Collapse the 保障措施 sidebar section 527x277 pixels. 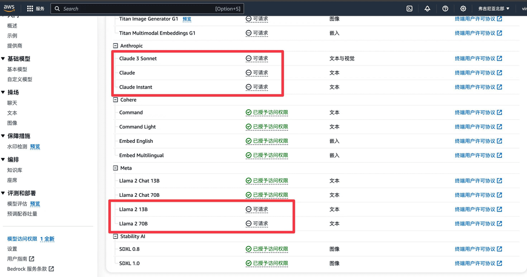click(3, 136)
